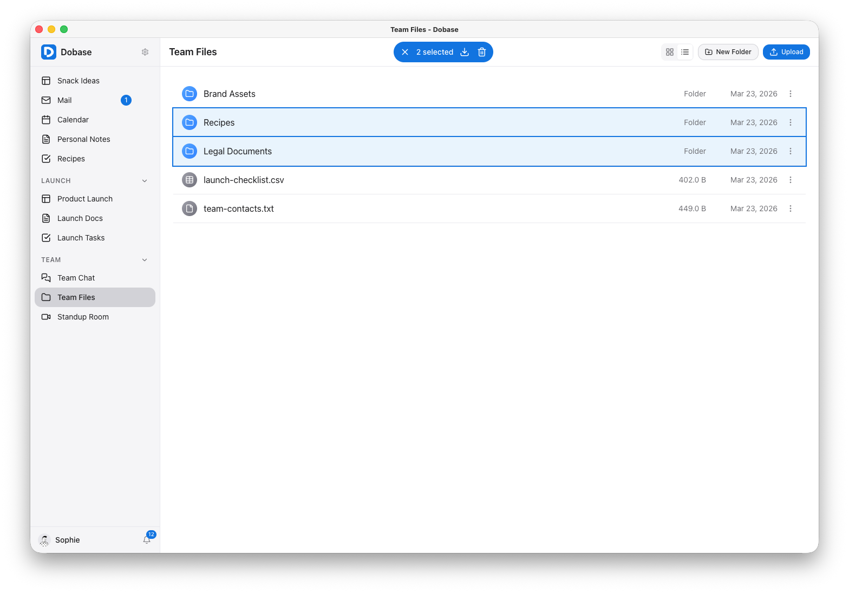
Task: Click the Team Chat bubble icon
Action: (x=46, y=278)
